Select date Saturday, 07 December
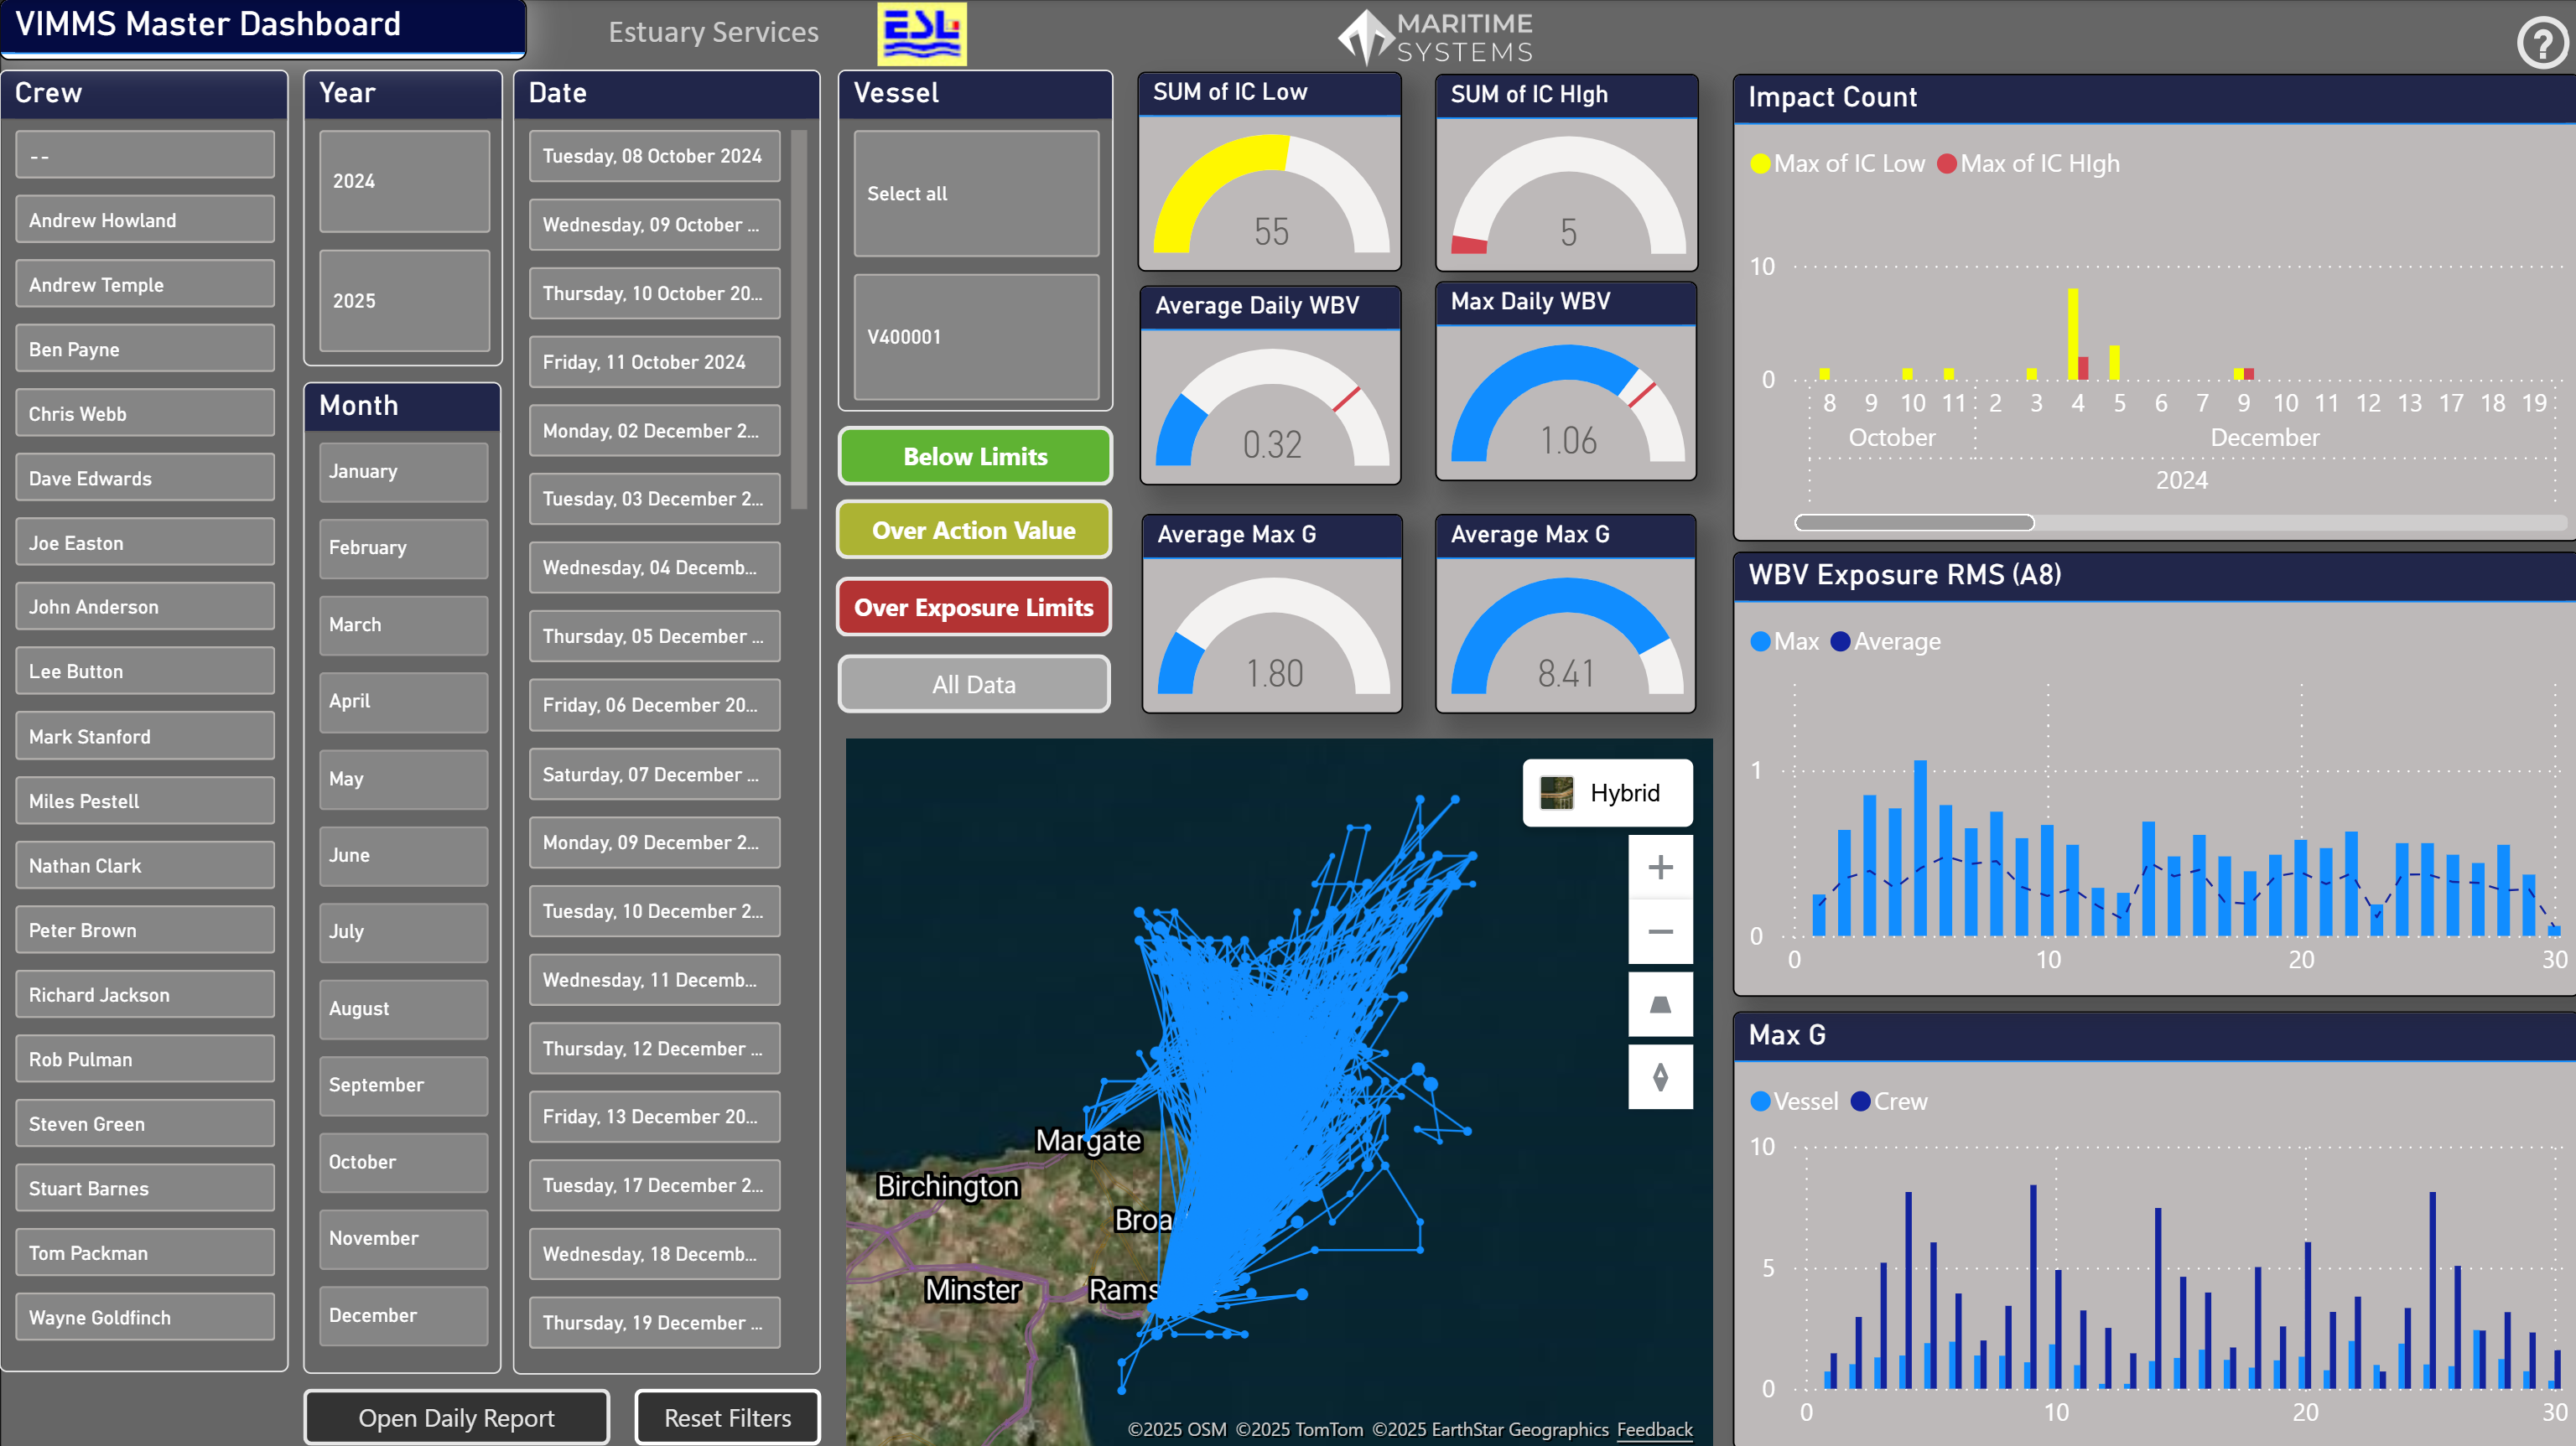2576x1446 pixels. tap(654, 774)
